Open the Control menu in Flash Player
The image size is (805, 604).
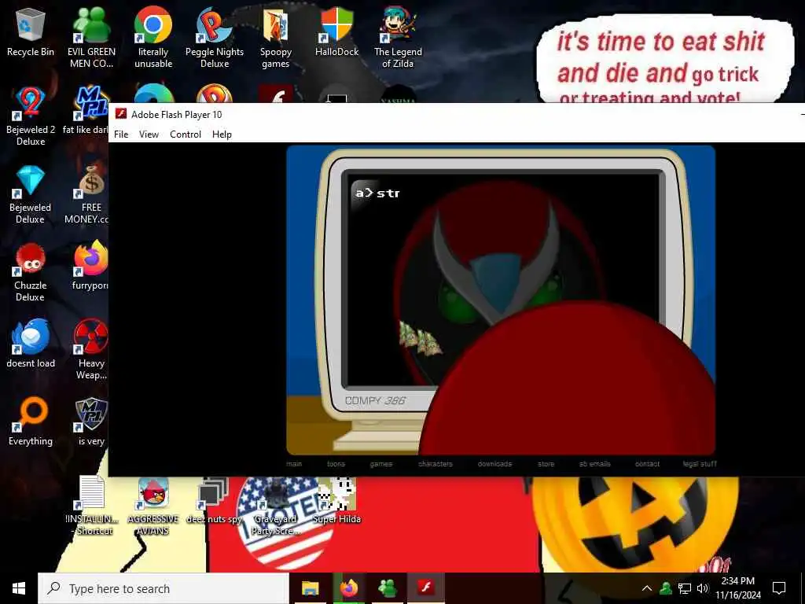[186, 134]
